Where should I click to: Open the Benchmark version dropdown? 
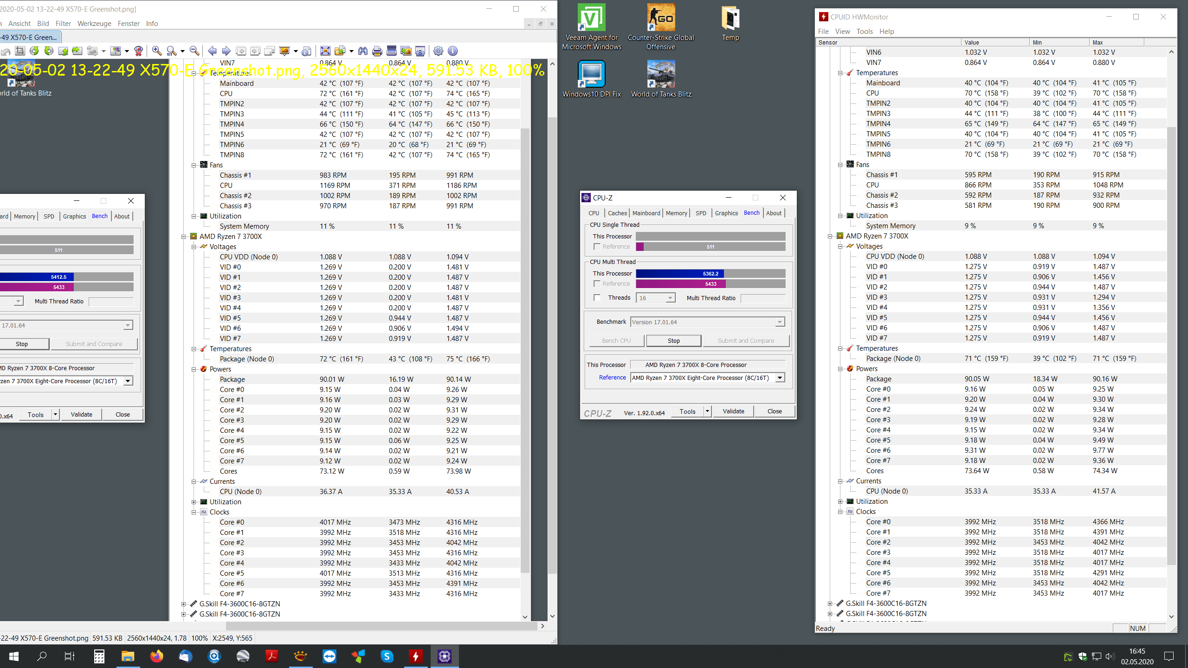[x=780, y=322]
